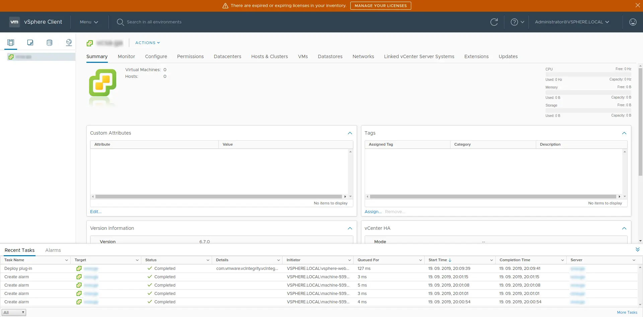Collapse the Recent Tasks bottom panel
Image resolution: width=643 pixels, height=317 pixels.
click(637, 250)
